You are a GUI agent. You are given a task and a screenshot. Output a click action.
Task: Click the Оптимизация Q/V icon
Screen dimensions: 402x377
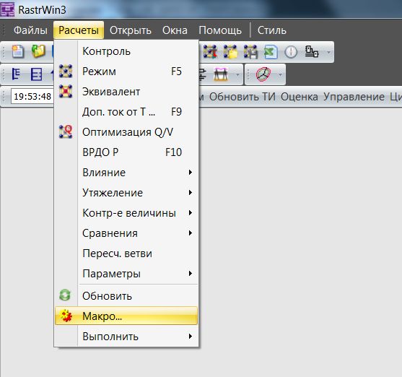66,131
